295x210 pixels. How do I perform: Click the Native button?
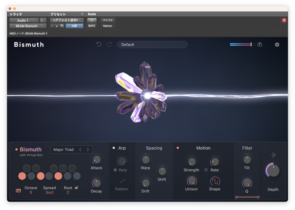107,26
